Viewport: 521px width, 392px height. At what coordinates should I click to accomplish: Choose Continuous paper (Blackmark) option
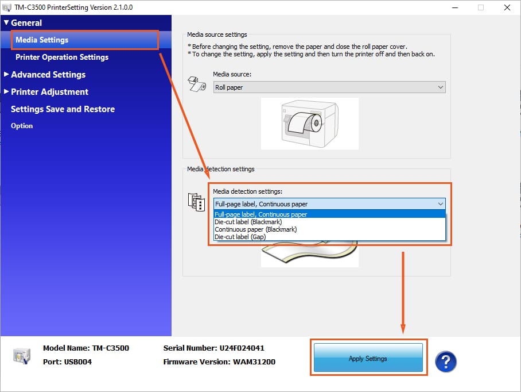pyautogui.click(x=329, y=229)
